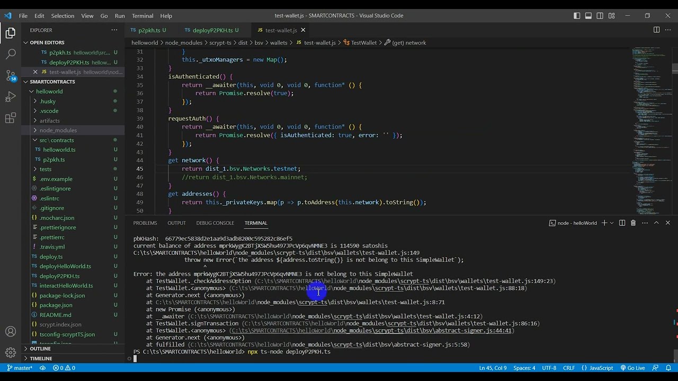Create a new terminal with plus icon

(604, 223)
